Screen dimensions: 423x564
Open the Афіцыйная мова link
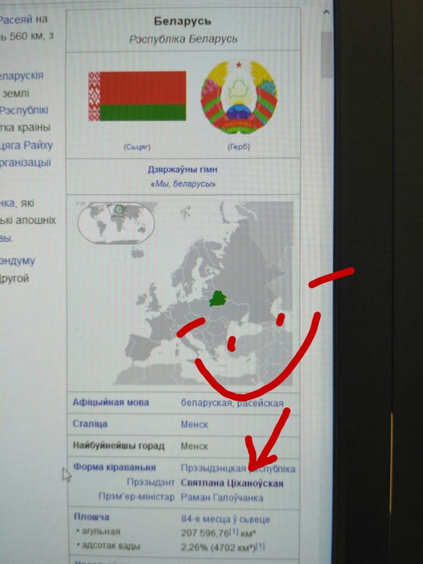coord(111,402)
